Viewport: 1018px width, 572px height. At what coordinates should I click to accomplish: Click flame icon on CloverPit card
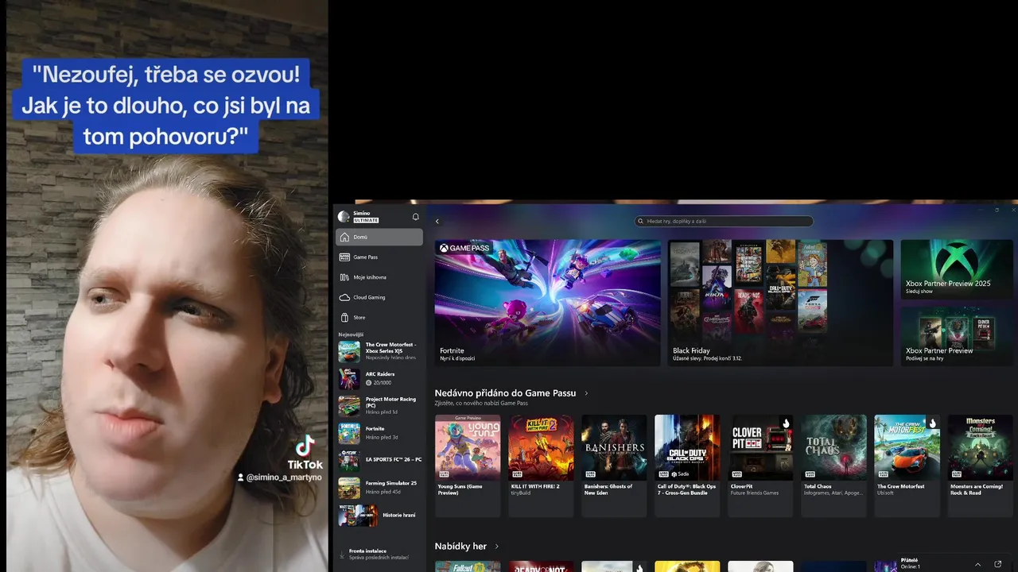[x=786, y=423]
